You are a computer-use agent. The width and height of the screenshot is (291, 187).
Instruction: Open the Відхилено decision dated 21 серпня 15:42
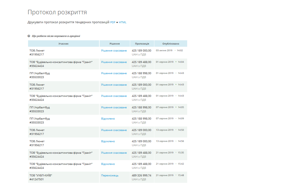tap(108, 164)
